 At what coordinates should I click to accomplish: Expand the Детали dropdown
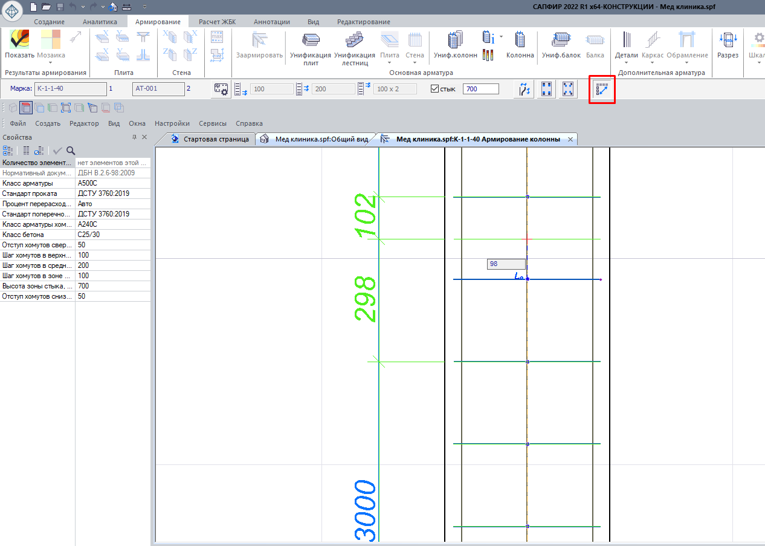[x=626, y=62]
